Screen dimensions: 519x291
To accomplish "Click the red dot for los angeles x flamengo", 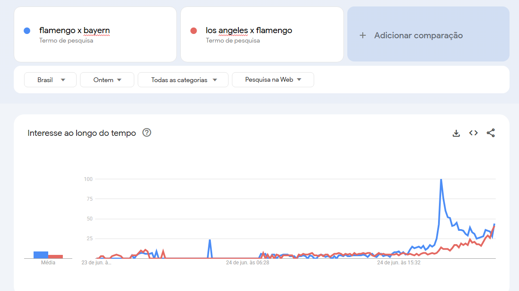I will coord(194,31).
